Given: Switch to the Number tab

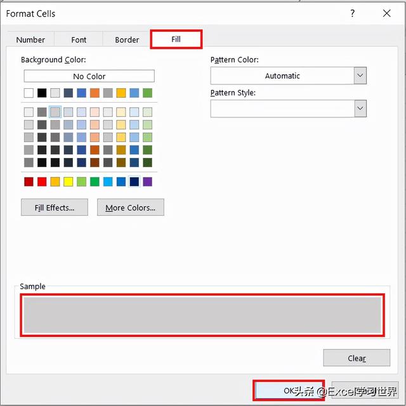Looking at the screenshot, I should coord(30,40).
